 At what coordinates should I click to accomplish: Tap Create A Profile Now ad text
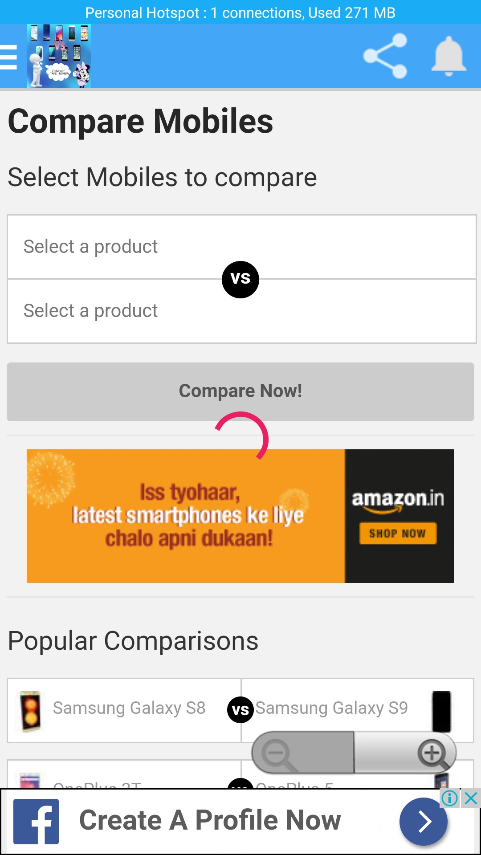210,820
